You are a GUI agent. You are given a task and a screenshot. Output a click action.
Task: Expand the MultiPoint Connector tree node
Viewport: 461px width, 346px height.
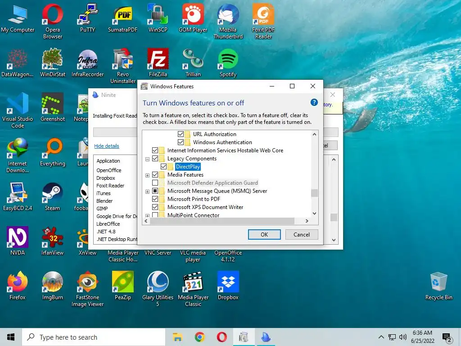tap(147, 216)
